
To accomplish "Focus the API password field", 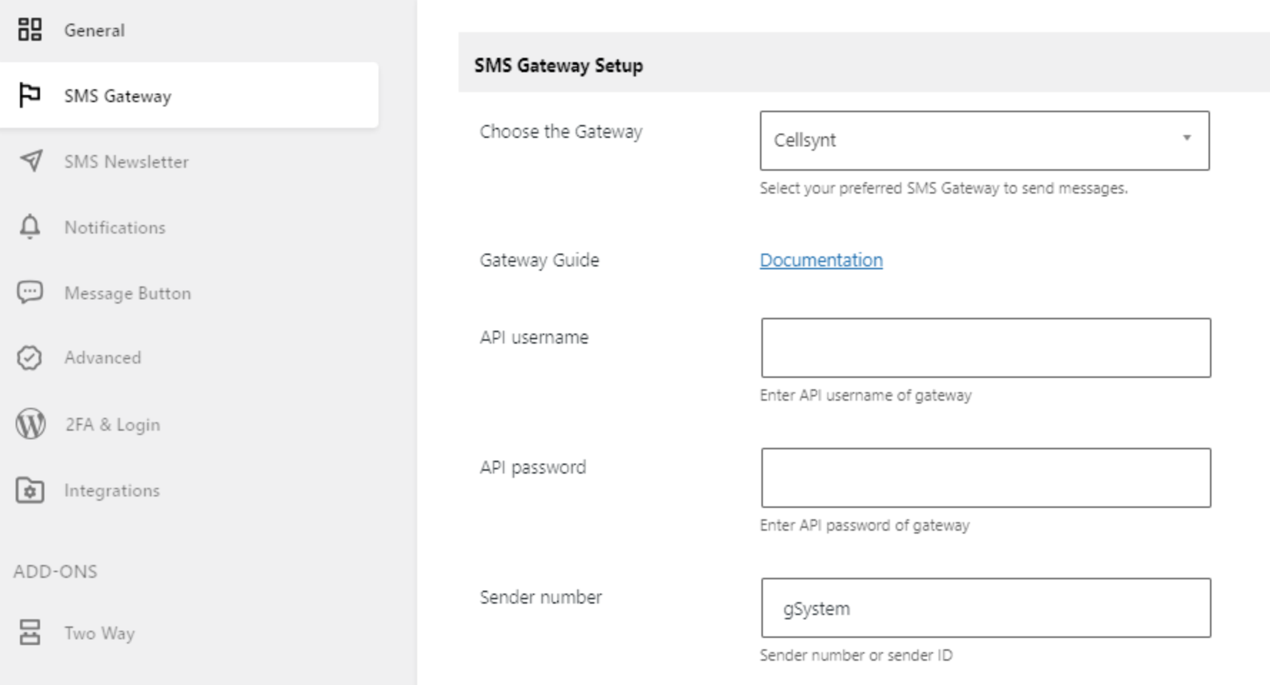I will click(x=986, y=478).
